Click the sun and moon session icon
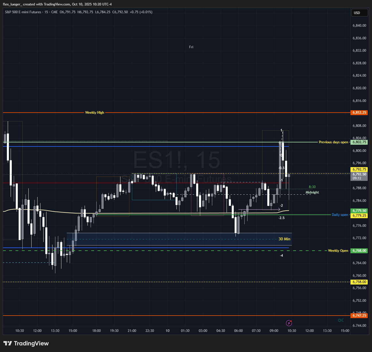Image resolution: width=372 pixels, height=352 pixels. coord(341,320)
